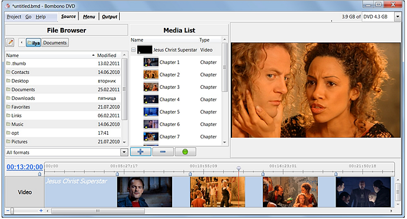Click the crowd scene timeline thumbnail
The image size is (407, 219).
point(217,192)
